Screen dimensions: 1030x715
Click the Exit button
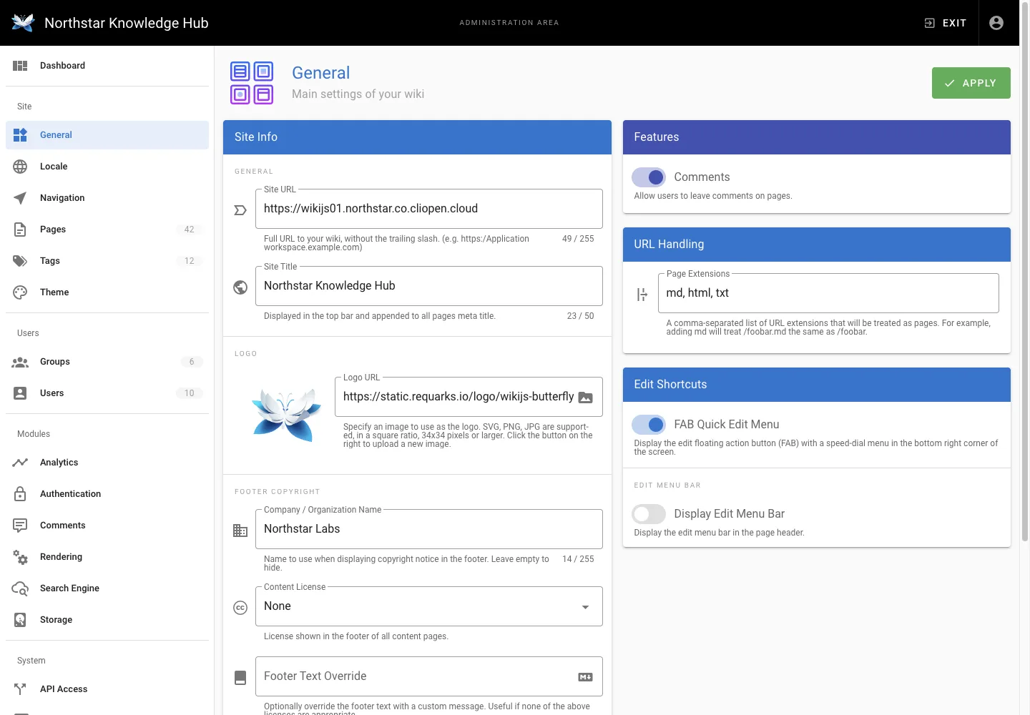945,23
